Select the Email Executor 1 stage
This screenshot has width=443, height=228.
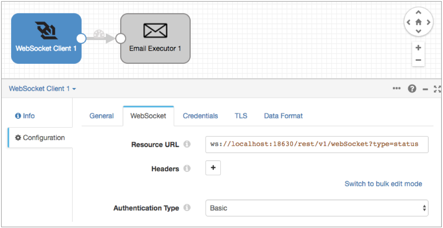click(x=155, y=38)
